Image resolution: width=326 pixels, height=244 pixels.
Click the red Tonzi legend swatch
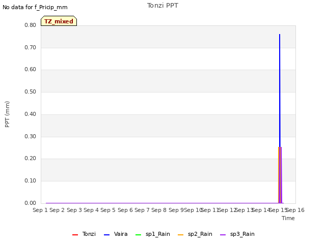(x=75, y=235)
